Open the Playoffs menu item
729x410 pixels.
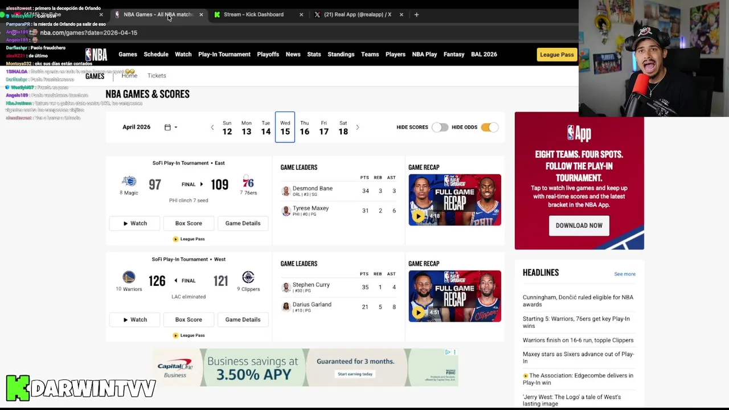[268, 55]
